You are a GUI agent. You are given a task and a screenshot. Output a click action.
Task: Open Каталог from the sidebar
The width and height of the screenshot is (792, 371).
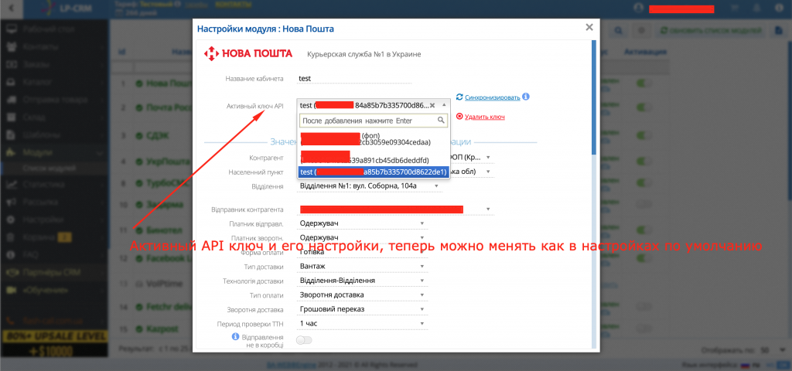click(54, 82)
